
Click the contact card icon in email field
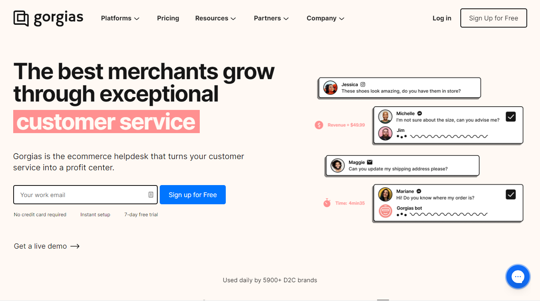pos(151,195)
